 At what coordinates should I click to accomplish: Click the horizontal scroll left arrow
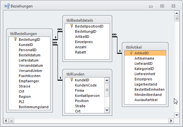[x=6, y=121]
